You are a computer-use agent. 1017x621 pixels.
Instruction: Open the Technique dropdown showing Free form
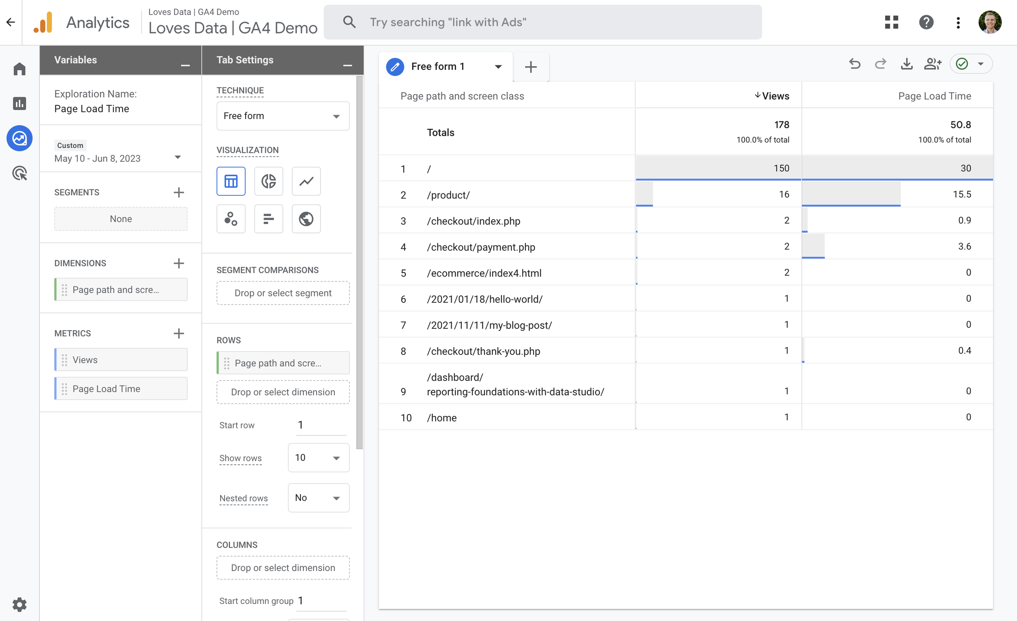point(283,116)
